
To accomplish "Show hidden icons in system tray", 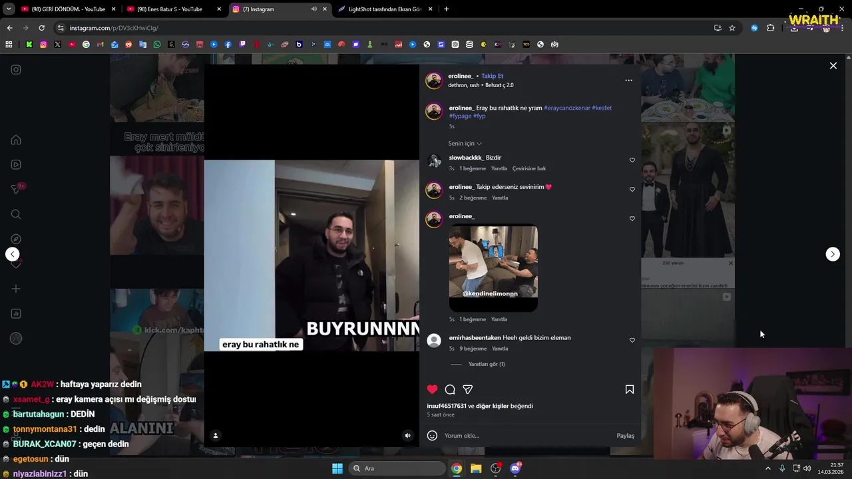I will click(767, 468).
